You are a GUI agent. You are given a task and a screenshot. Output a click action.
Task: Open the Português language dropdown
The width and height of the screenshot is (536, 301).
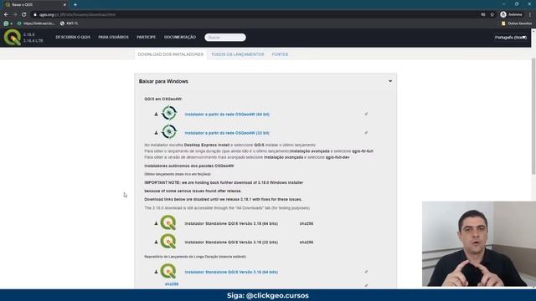tap(510, 38)
